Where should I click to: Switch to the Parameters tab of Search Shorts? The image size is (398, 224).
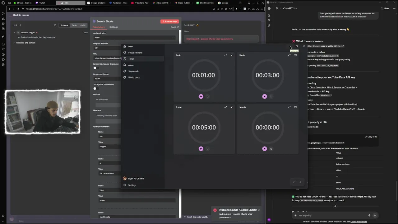tap(99, 27)
